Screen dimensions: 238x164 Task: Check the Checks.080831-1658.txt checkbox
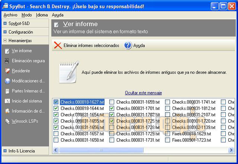point(56,140)
